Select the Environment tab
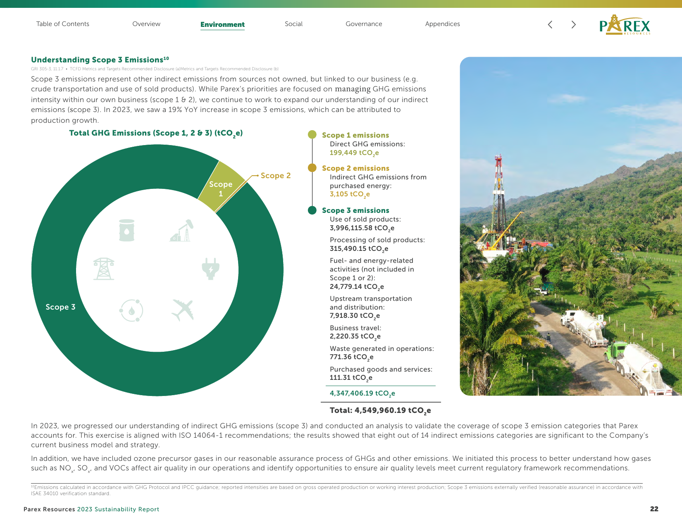Image resolution: width=682 pixels, height=527 pixels. click(222, 25)
